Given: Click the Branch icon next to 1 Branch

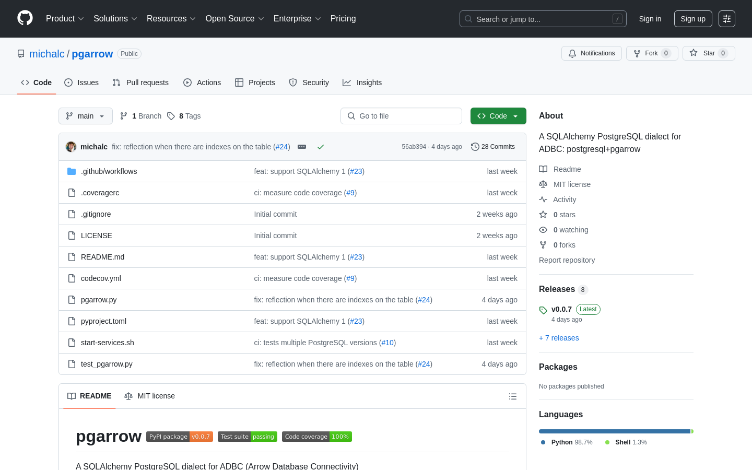Looking at the screenshot, I should tap(124, 116).
